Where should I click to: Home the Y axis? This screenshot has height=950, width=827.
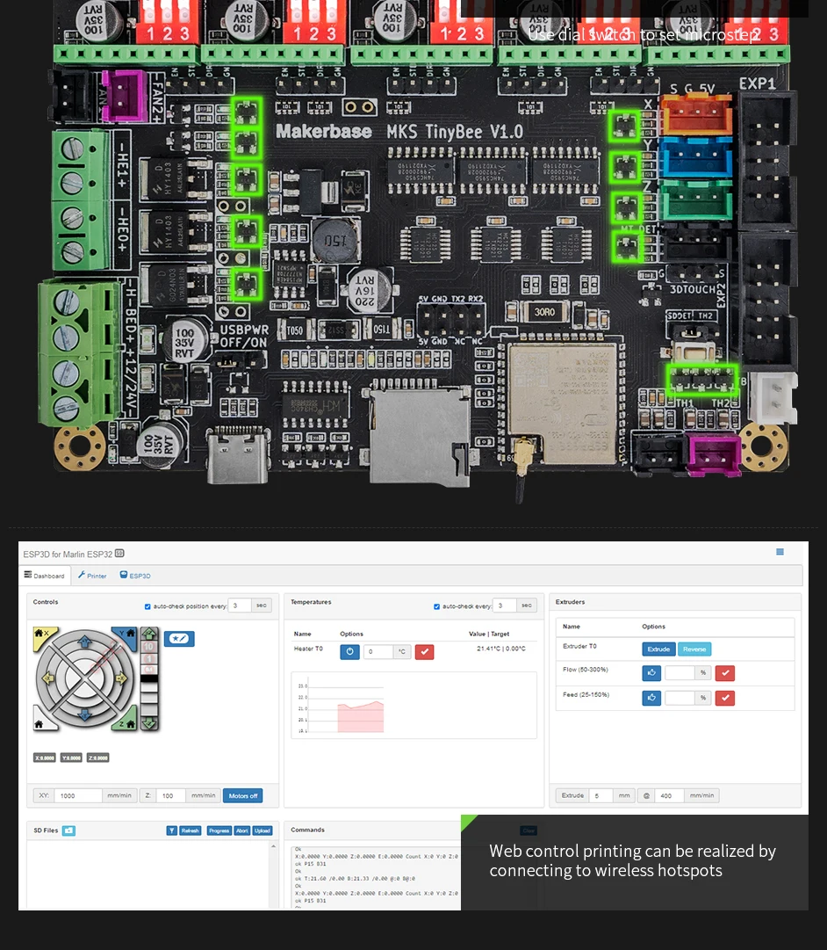(x=128, y=636)
